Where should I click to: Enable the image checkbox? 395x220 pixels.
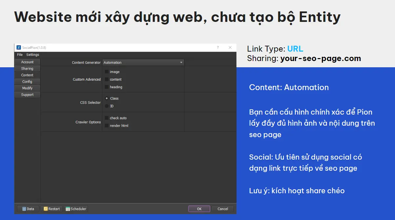(107, 72)
